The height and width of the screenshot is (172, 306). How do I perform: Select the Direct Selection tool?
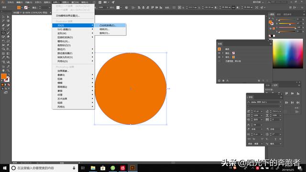coord(8,17)
